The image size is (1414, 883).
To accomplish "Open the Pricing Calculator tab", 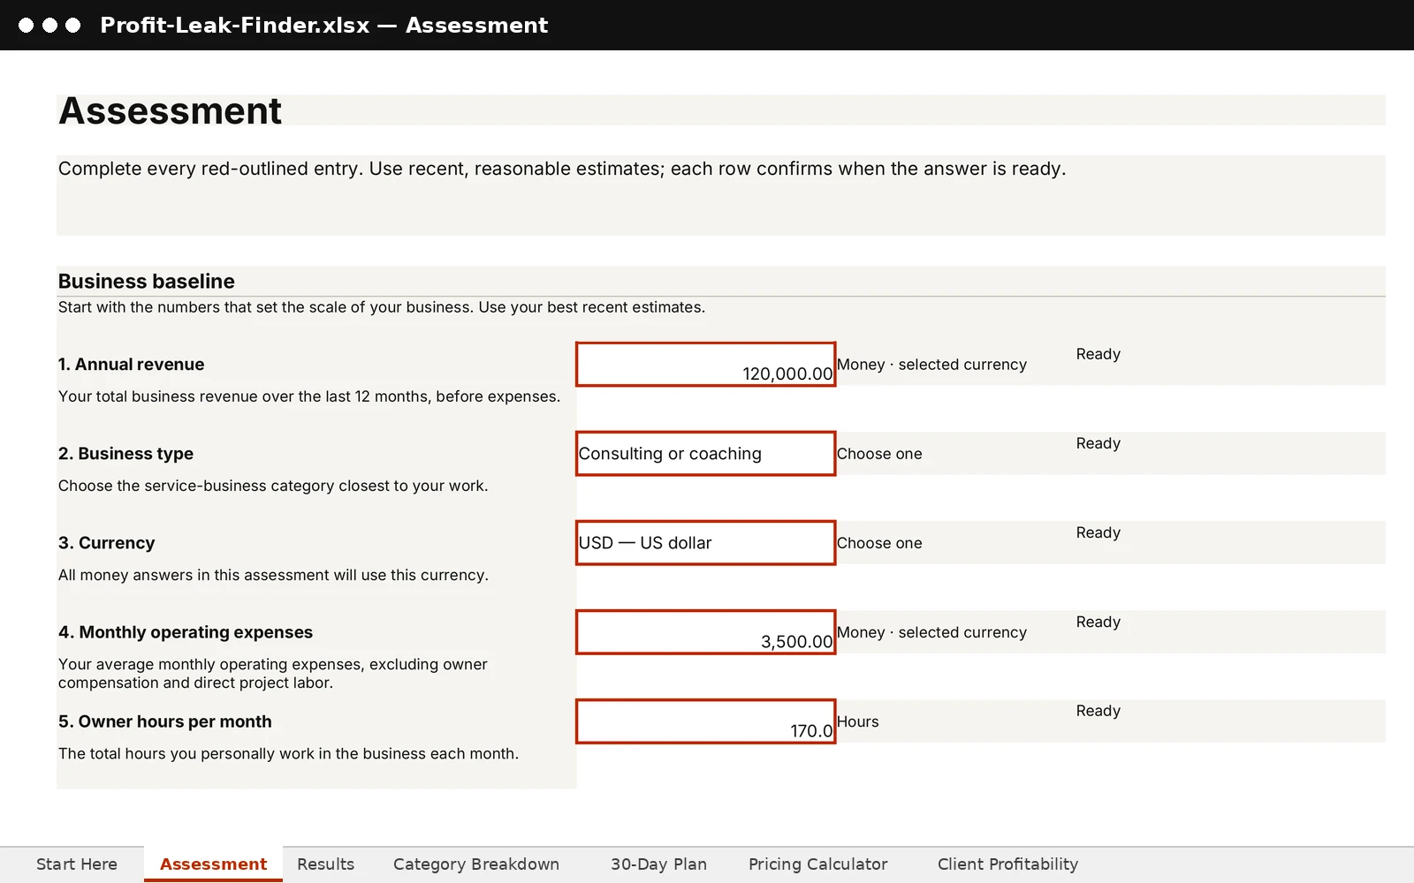I will 817,864.
